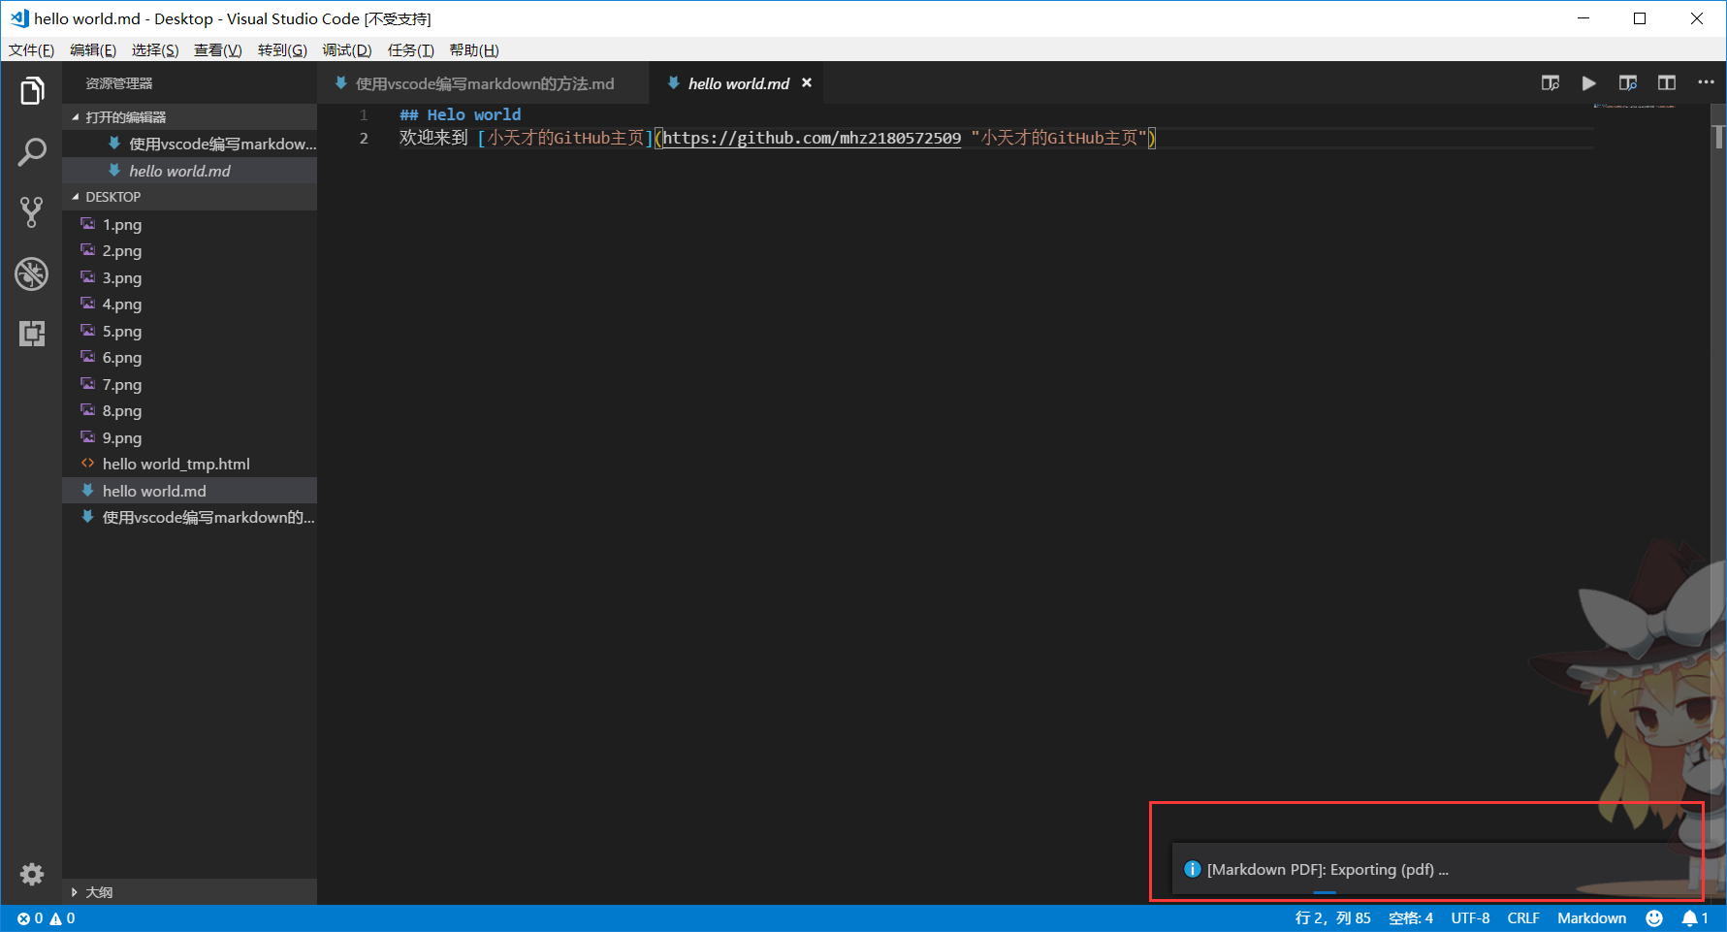The image size is (1727, 932).
Task: Change file encoding UTF-8
Action: (1470, 918)
